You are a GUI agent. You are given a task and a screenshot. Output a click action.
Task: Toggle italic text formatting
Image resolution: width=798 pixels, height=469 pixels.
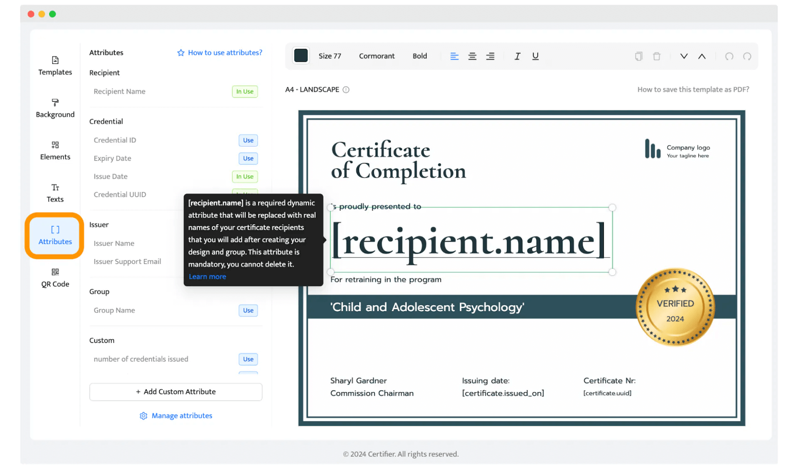click(517, 56)
